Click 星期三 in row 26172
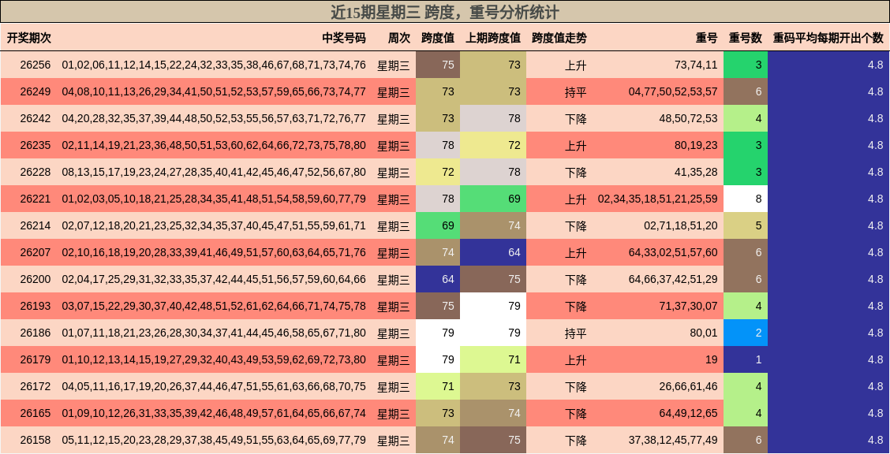The width and height of the screenshot is (890, 454). pos(394,386)
